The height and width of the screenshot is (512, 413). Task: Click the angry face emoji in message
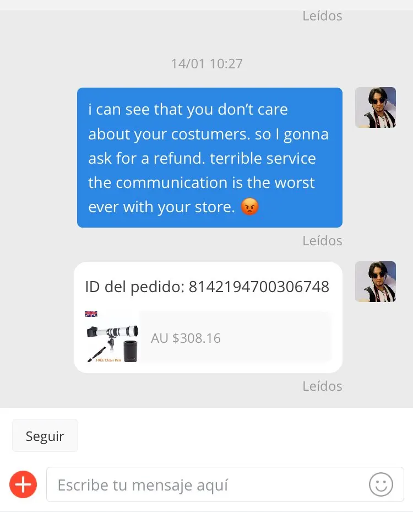(x=249, y=207)
